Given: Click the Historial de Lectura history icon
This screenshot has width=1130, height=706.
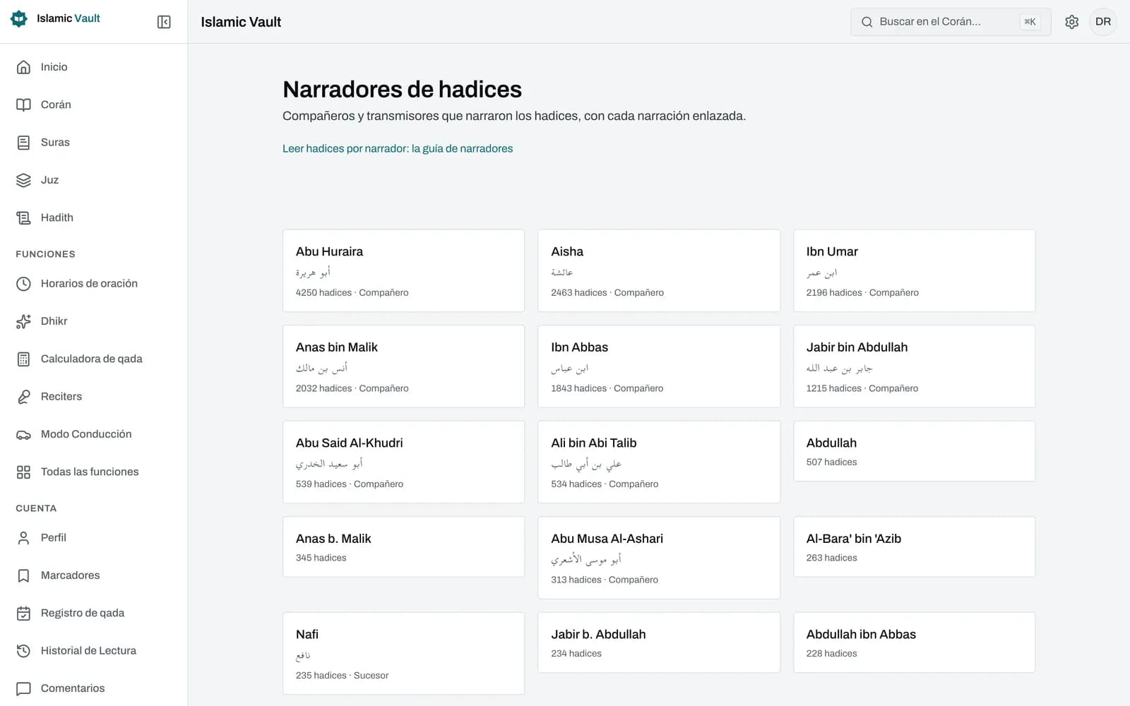Looking at the screenshot, I should [23, 651].
